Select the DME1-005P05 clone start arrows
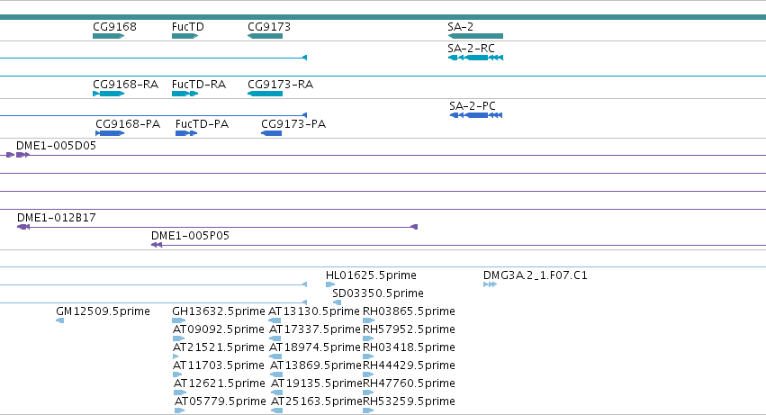 (157, 245)
